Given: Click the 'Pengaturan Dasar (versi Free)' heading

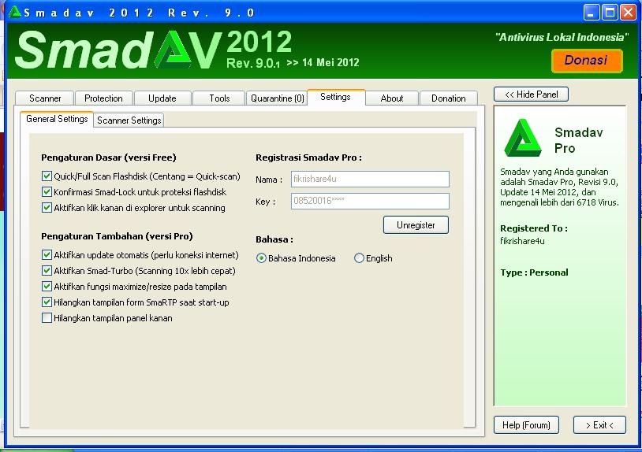Looking at the screenshot, I should coord(109,157).
